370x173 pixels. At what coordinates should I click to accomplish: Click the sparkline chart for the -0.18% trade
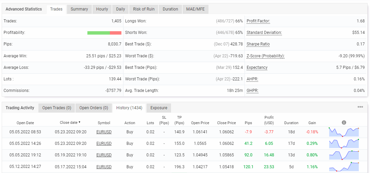click(x=344, y=132)
